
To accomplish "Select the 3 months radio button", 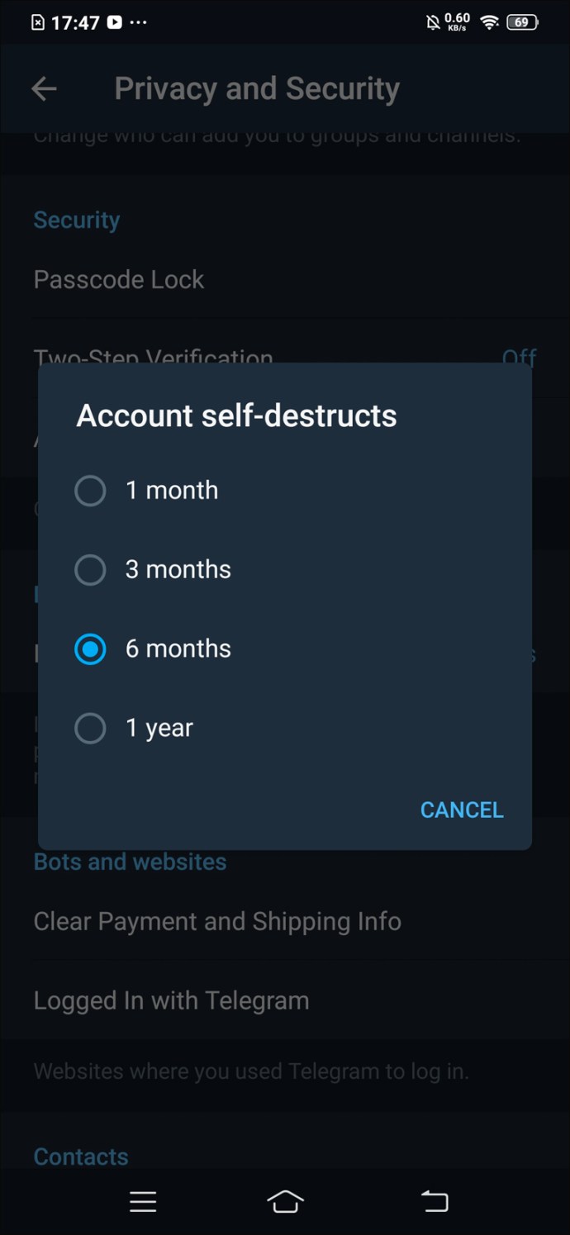I will (90, 570).
